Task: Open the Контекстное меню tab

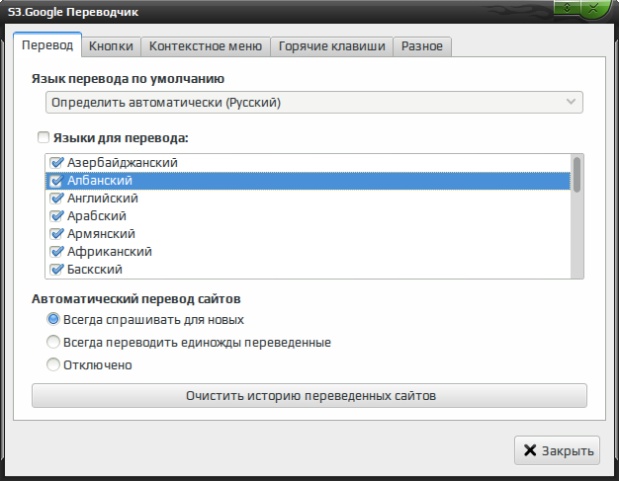Action: [x=206, y=46]
